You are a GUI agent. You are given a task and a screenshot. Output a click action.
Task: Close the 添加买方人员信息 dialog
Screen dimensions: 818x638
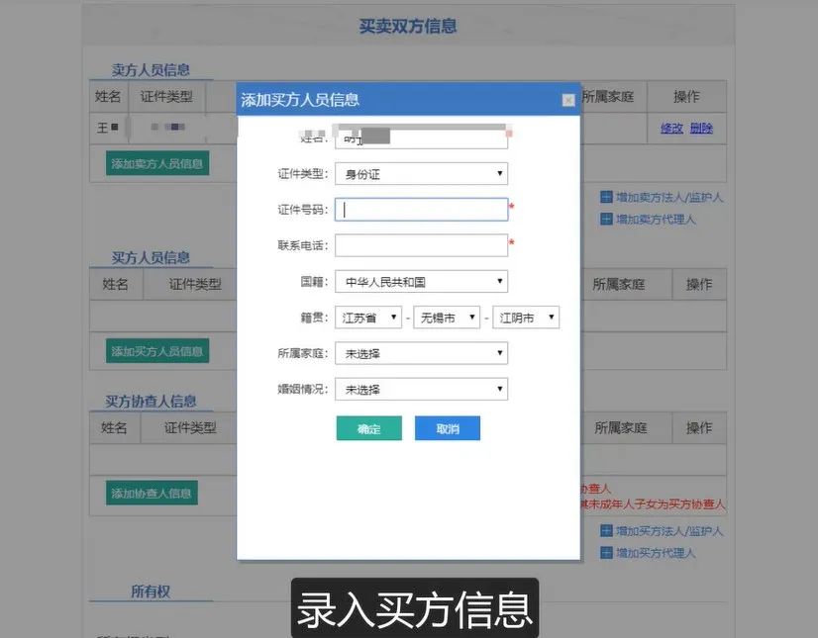pyautogui.click(x=567, y=100)
